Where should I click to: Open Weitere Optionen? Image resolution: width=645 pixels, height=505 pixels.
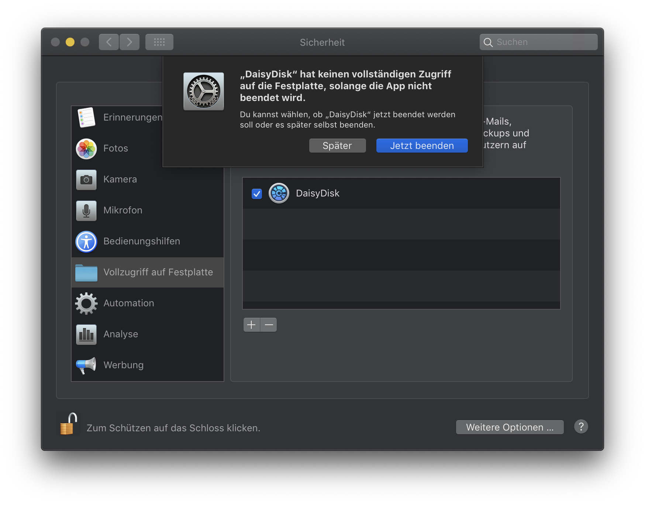click(510, 427)
